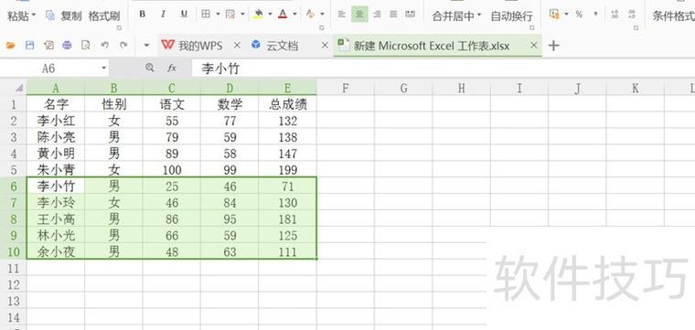This screenshot has height=330, width=695.
Task: Save the workbook
Action: tap(29, 45)
